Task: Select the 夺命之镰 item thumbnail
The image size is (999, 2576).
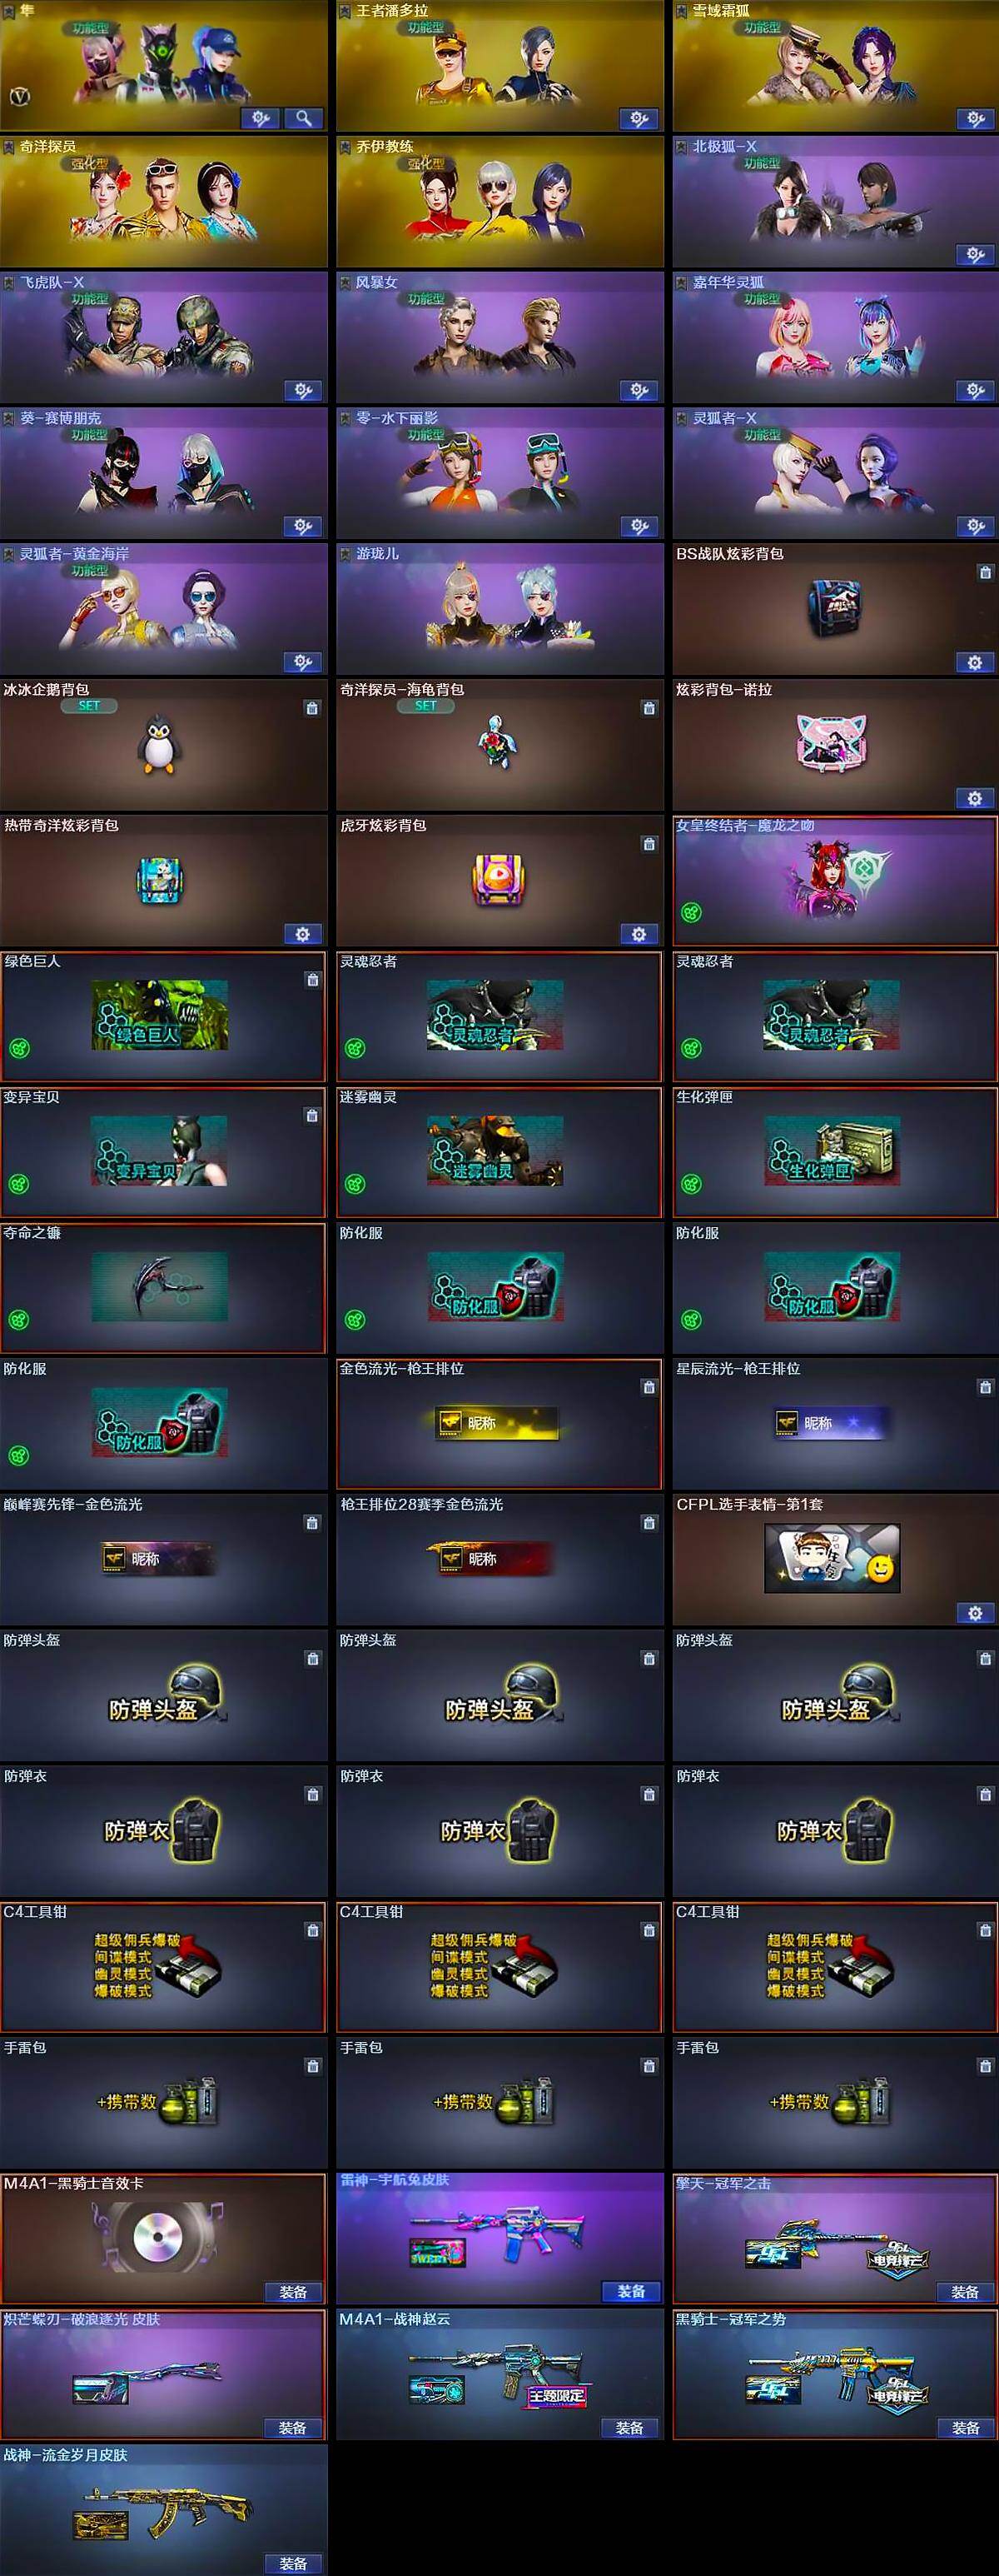Action: point(160,1287)
